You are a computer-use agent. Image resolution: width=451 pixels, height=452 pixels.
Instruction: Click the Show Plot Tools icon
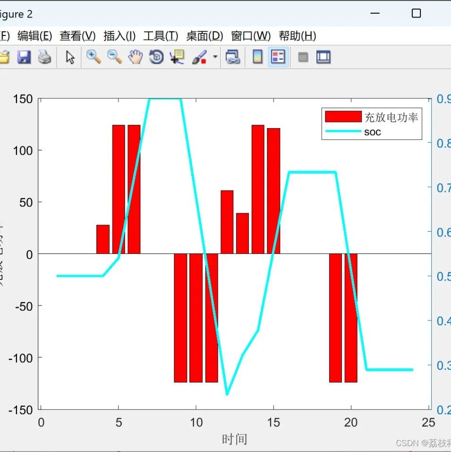tap(323, 57)
